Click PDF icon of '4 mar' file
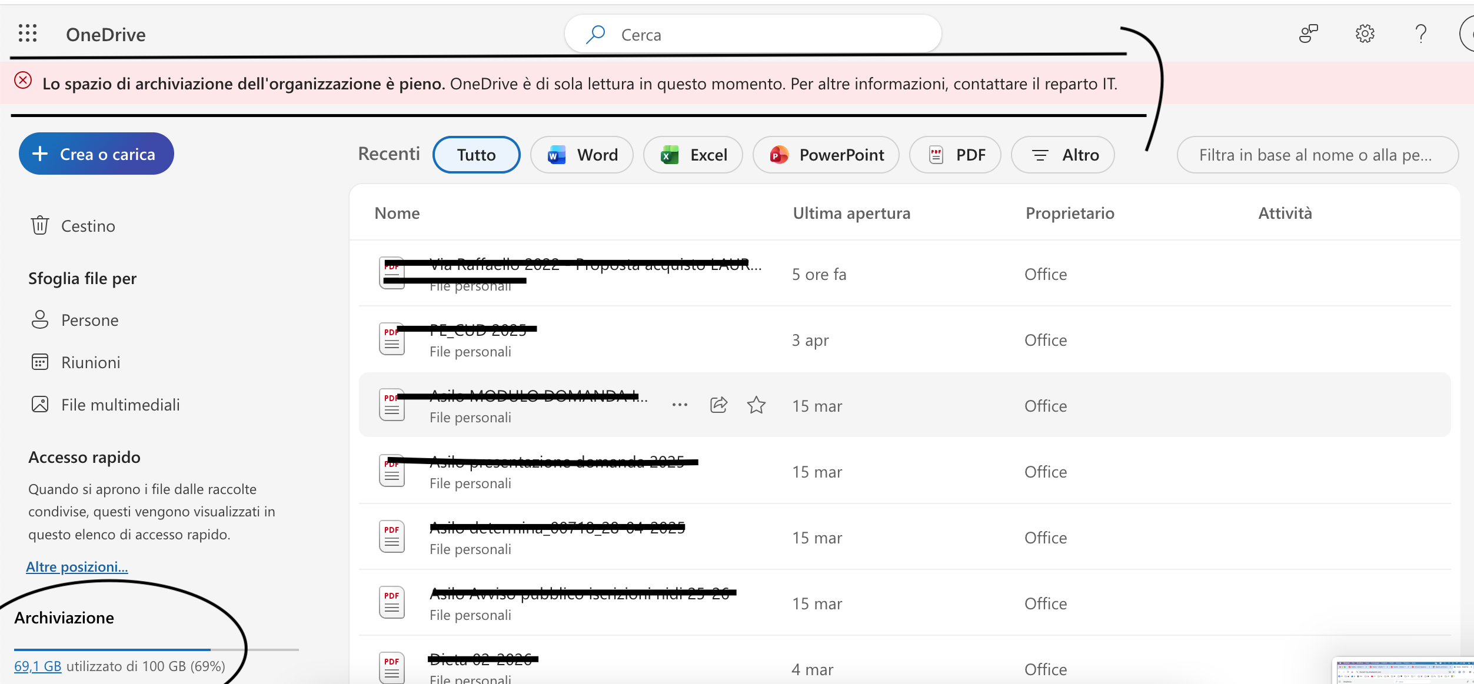 pyautogui.click(x=392, y=668)
